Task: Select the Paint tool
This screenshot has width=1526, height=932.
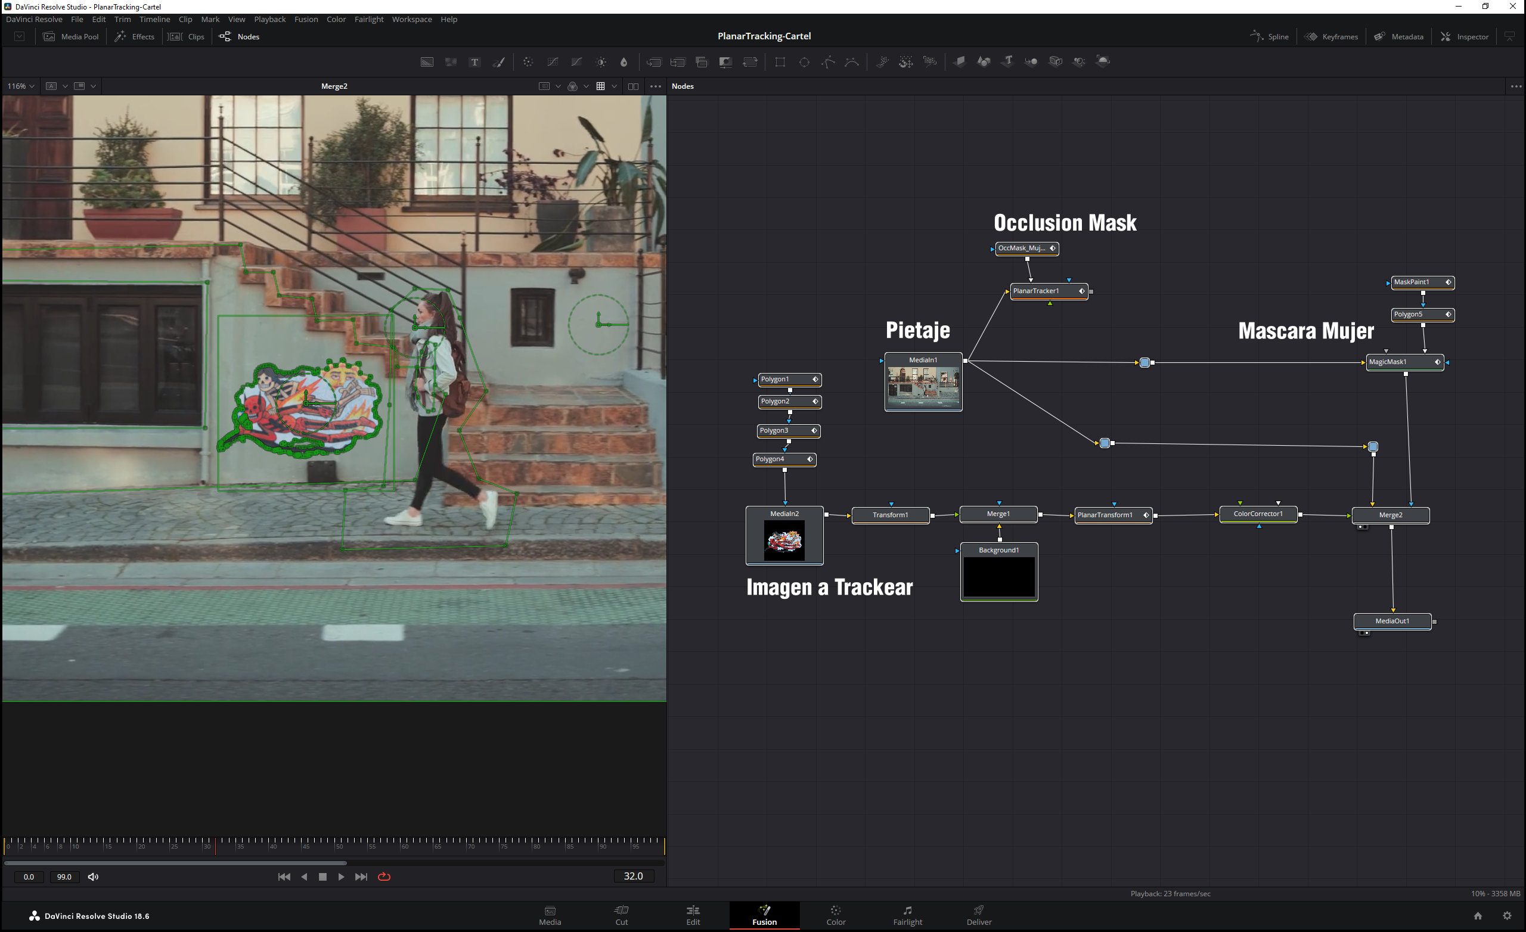Action: [499, 61]
